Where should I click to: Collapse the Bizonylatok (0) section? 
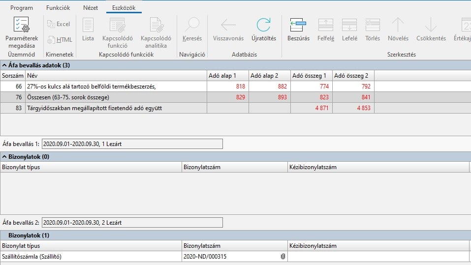click(x=4, y=157)
